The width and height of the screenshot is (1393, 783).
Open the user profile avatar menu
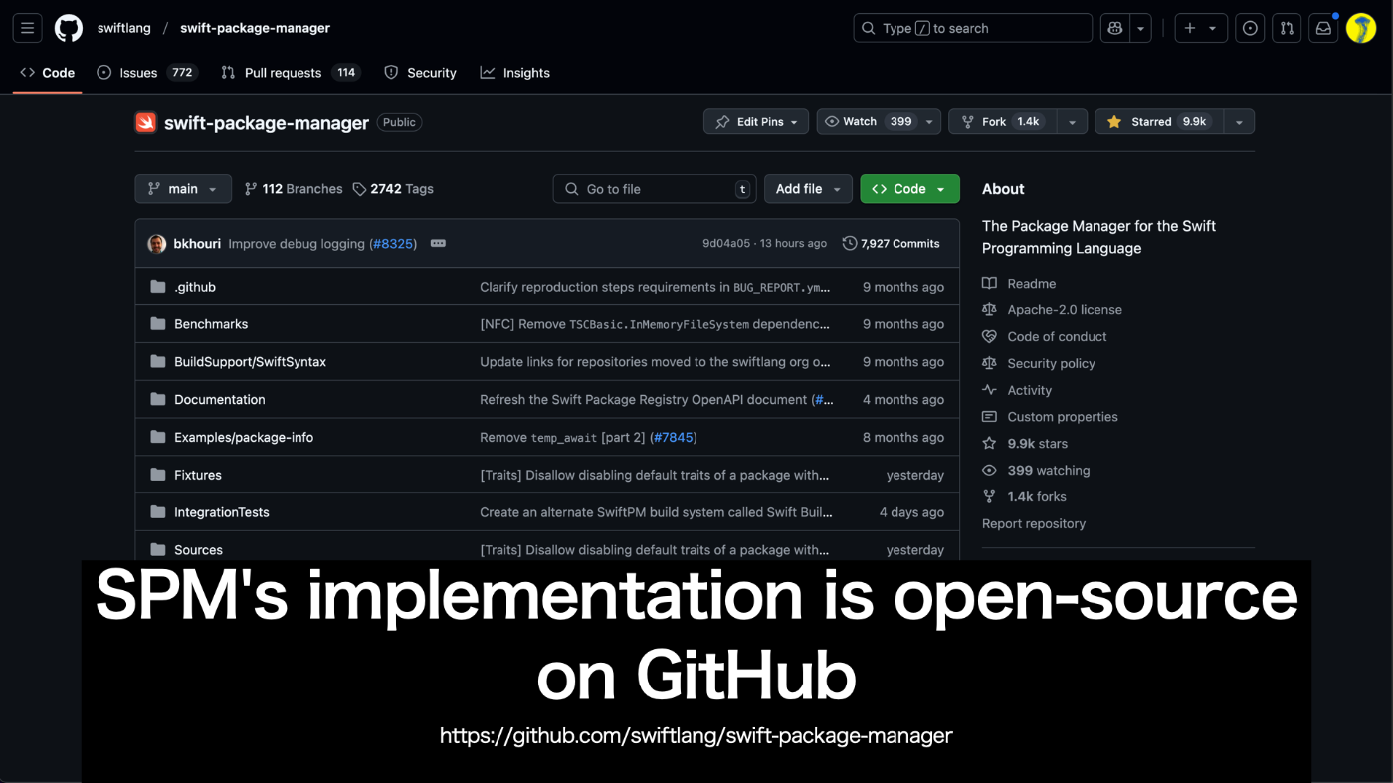pyautogui.click(x=1360, y=28)
